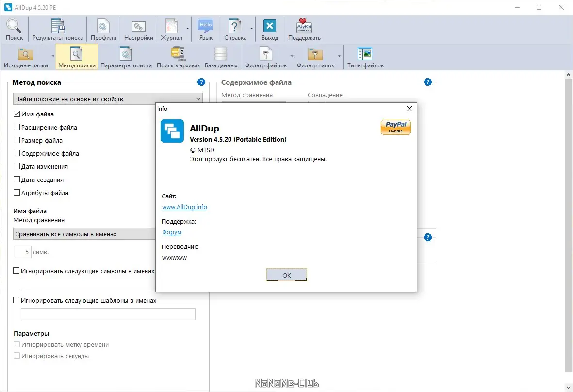Click the scroll down arrow of main scrollbar
This screenshot has height=392, width=573.
coord(568,387)
